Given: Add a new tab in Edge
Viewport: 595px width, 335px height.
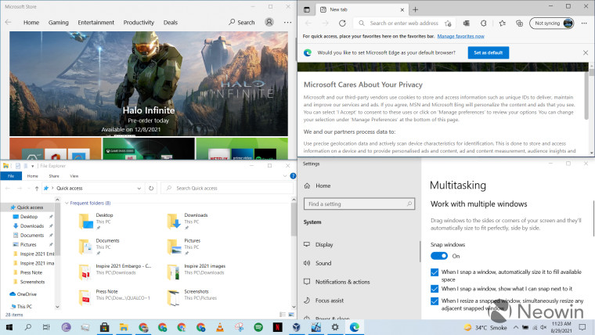Looking at the screenshot, I should coord(415,9).
